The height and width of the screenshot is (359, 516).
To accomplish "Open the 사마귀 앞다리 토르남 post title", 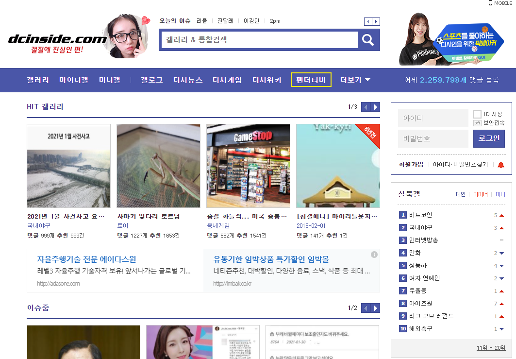I will (x=149, y=216).
